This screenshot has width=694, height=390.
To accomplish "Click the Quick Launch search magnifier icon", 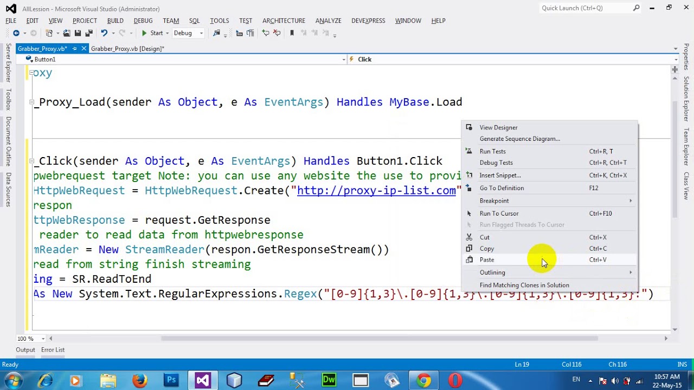I will tap(637, 8).
